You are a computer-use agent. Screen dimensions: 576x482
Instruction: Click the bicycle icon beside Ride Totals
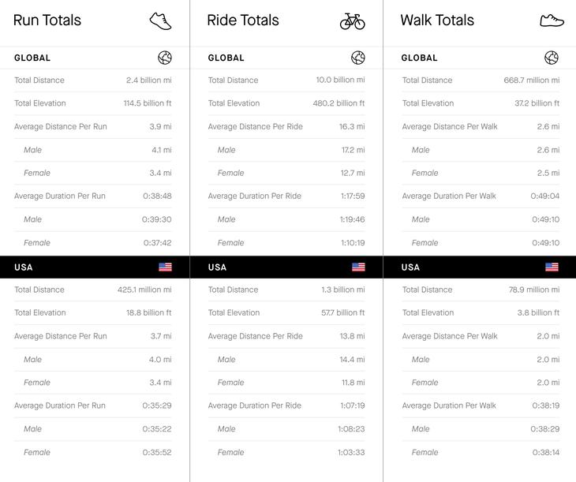click(352, 21)
